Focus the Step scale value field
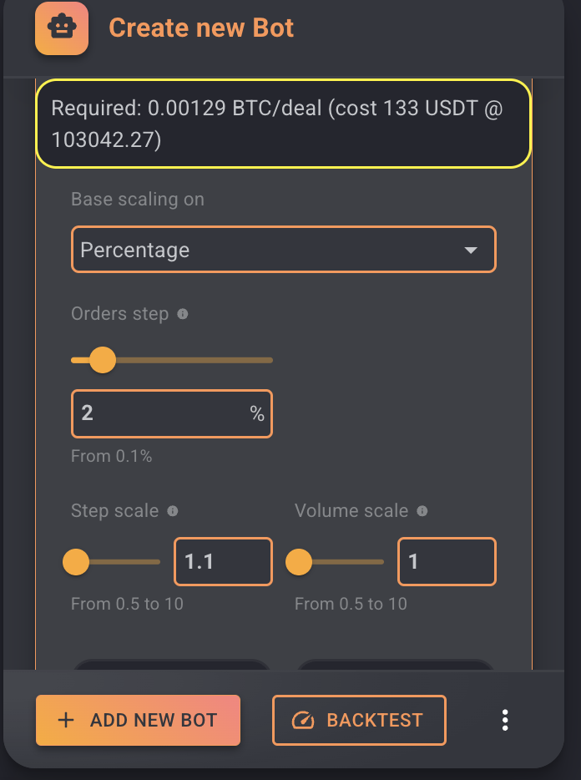The height and width of the screenshot is (780, 581). coord(223,561)
